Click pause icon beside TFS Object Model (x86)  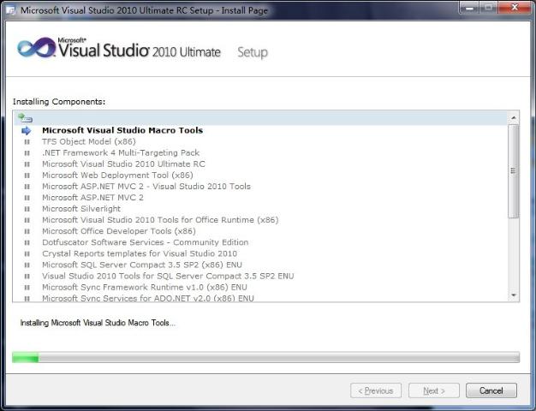pos(27,141)
